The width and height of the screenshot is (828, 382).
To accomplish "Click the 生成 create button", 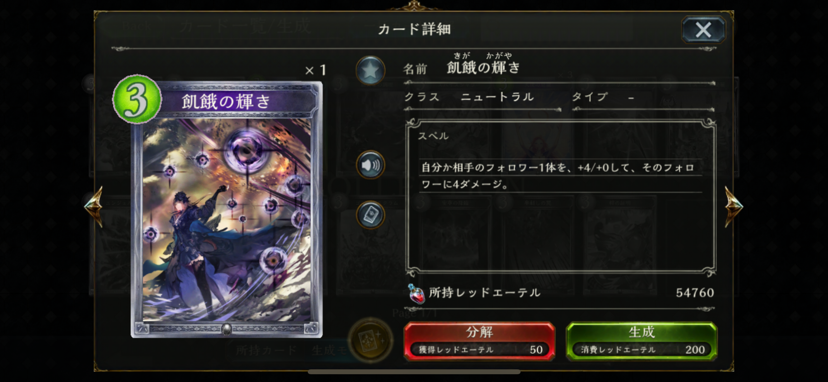I will point(641,341).
